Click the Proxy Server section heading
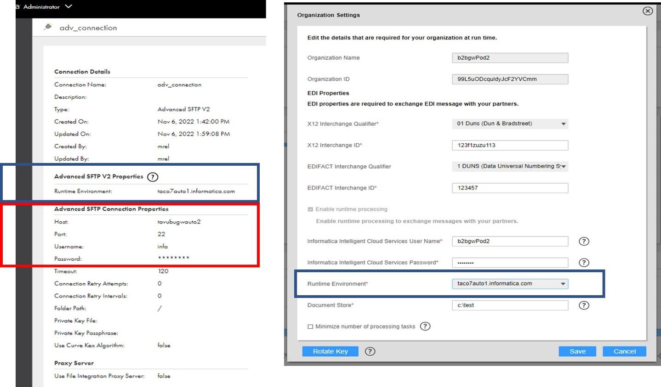Screen dimensions: 661x387 74,363
